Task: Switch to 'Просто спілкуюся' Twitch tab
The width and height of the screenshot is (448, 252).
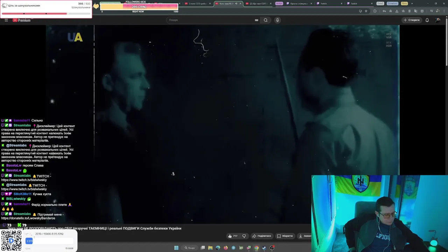Action: 297,3
